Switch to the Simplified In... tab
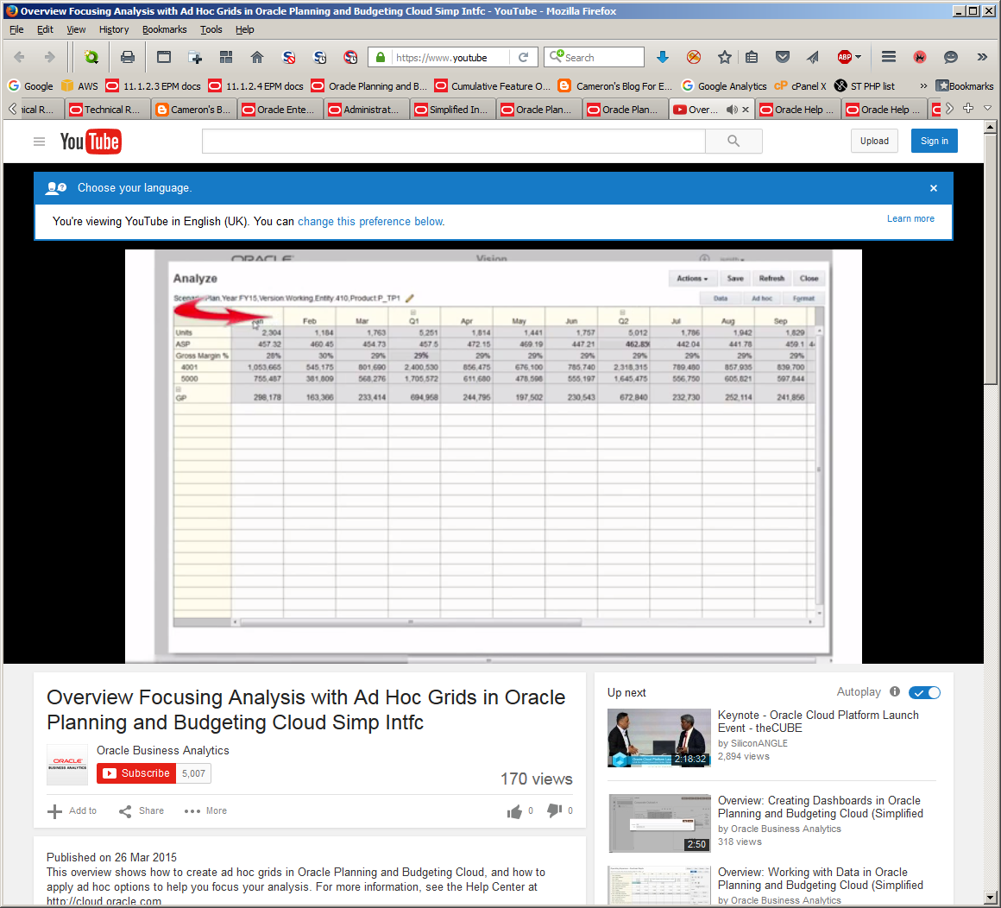 click(x=453, y=110)
